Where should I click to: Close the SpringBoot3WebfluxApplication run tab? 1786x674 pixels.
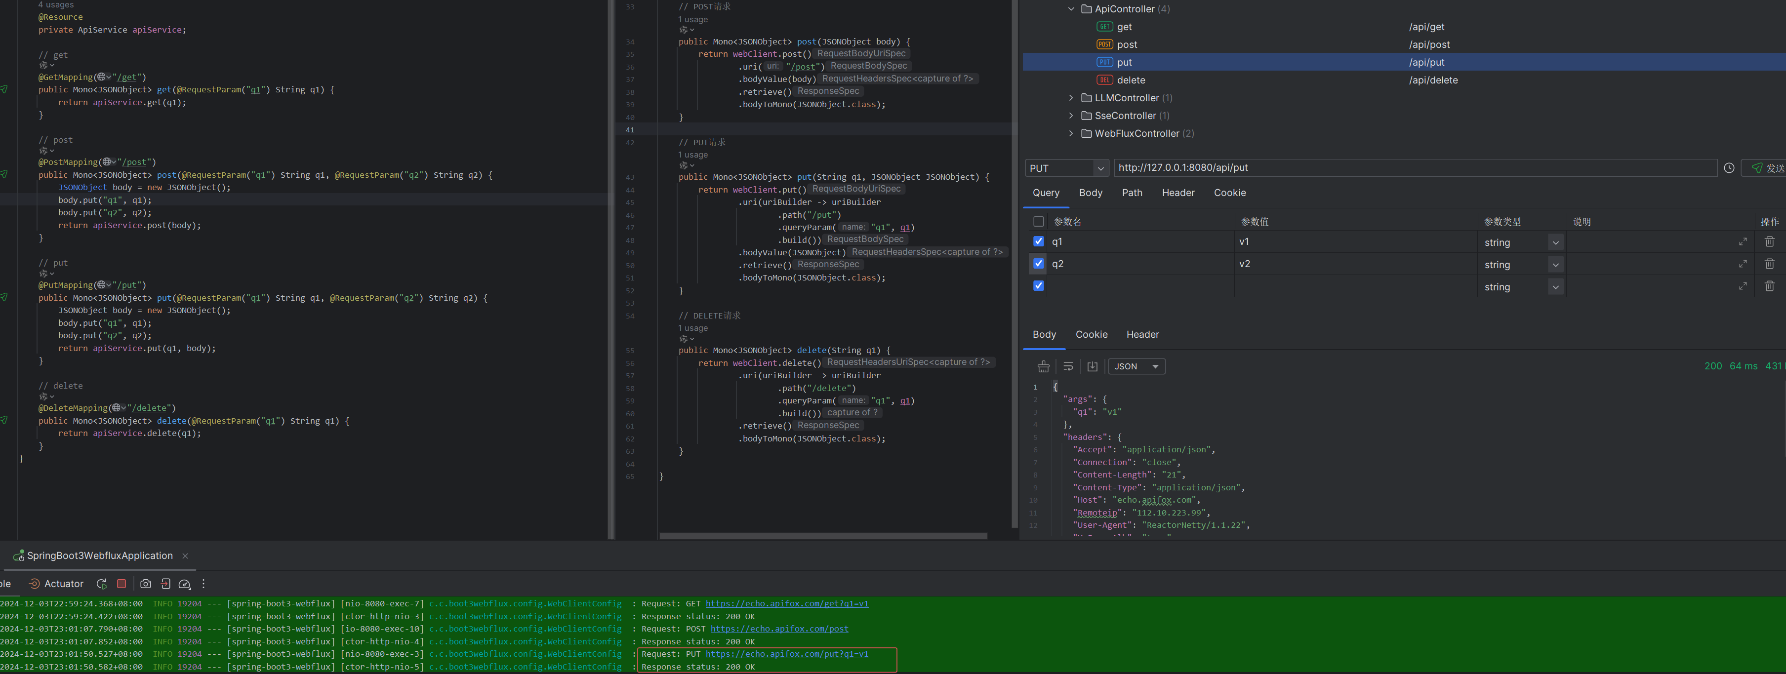point(185,556)
